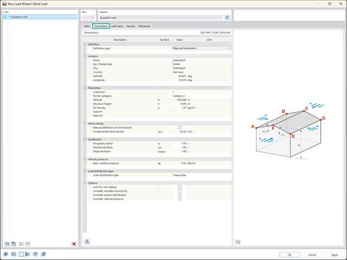Click Fundamental wind velocity value 22.50

(x=179, y=131)
